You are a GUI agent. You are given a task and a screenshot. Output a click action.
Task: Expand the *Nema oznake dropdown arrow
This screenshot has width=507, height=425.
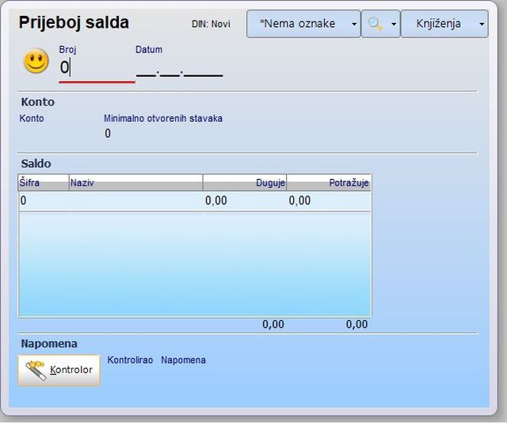click(x=354, y=24)
